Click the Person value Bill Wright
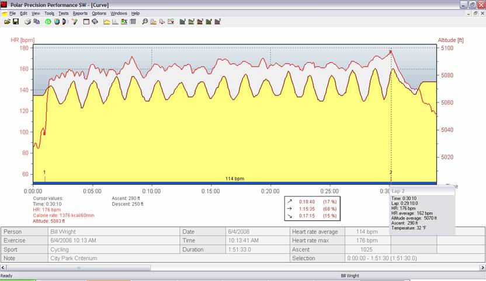 coord(63,232)
